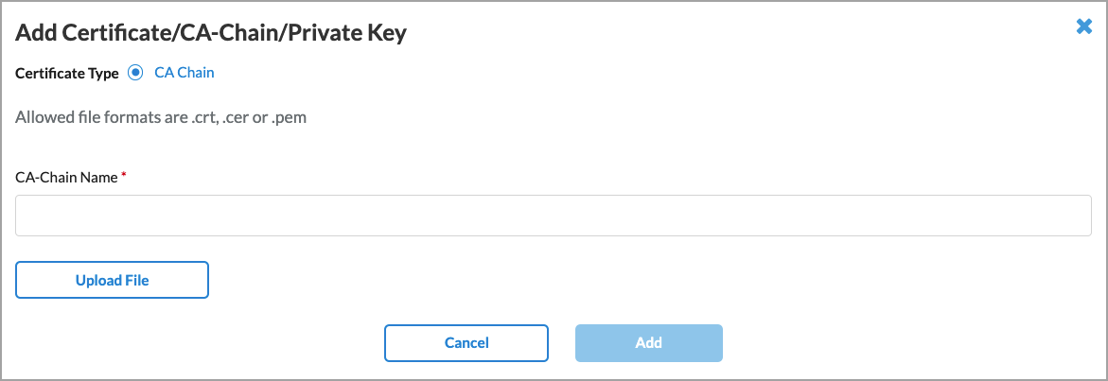Click the CA-Chain Name field label
This screenshot has width=1108, height=381.
[x=67, y=177]
